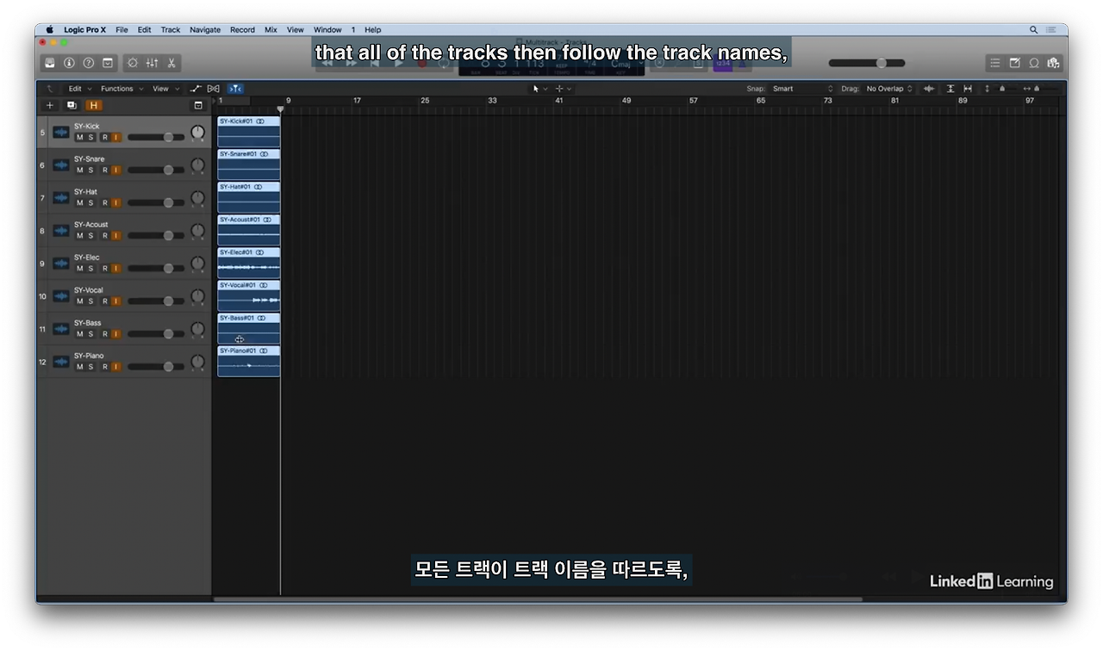Image resolution: width=1103 pixels, height=651 pixels.
Task: Mute the SY-Piano track
Action: (80, 367)
